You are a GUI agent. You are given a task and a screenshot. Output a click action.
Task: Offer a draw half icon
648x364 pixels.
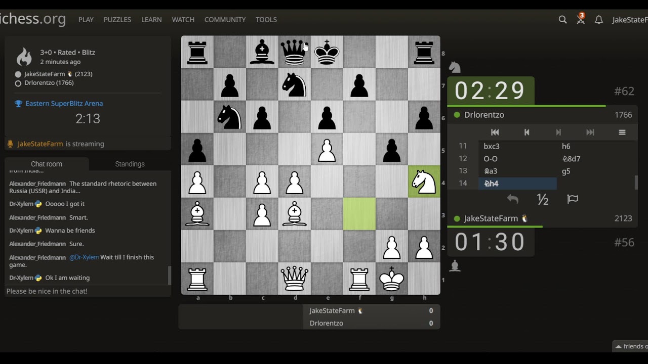pos(543,200)
